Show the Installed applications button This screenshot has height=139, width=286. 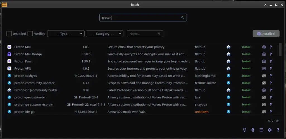pos(266,34)
